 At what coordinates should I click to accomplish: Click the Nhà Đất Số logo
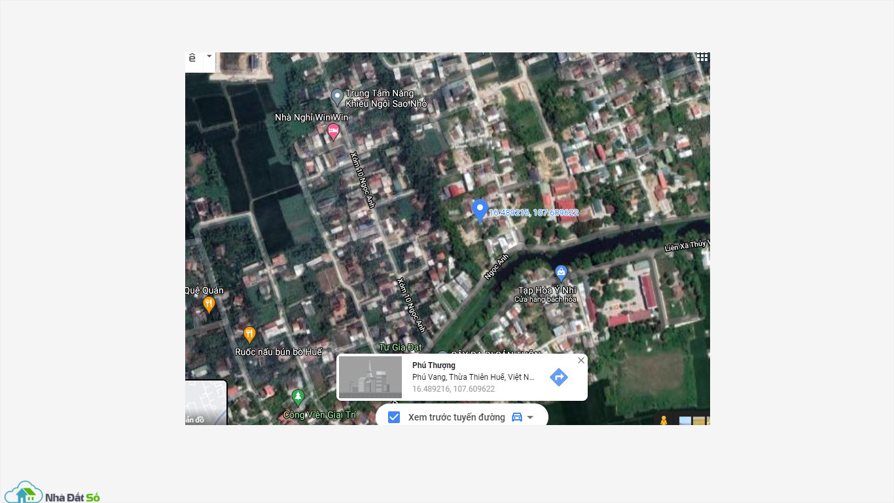pos(52,493)
